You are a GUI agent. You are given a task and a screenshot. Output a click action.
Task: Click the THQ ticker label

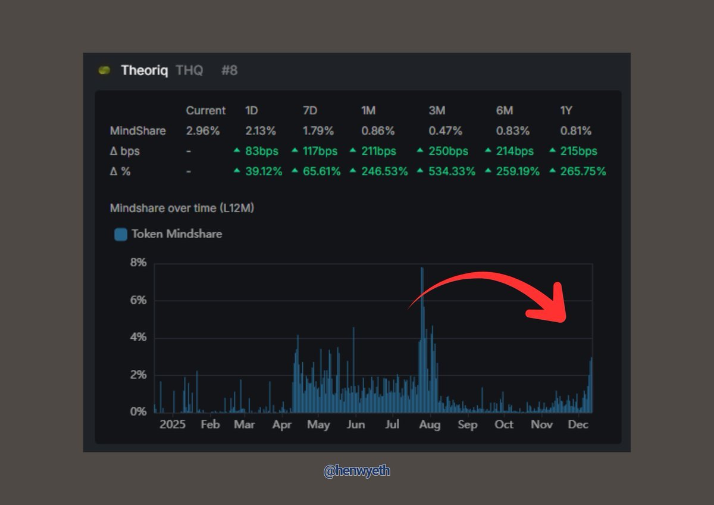coord(189,70)
